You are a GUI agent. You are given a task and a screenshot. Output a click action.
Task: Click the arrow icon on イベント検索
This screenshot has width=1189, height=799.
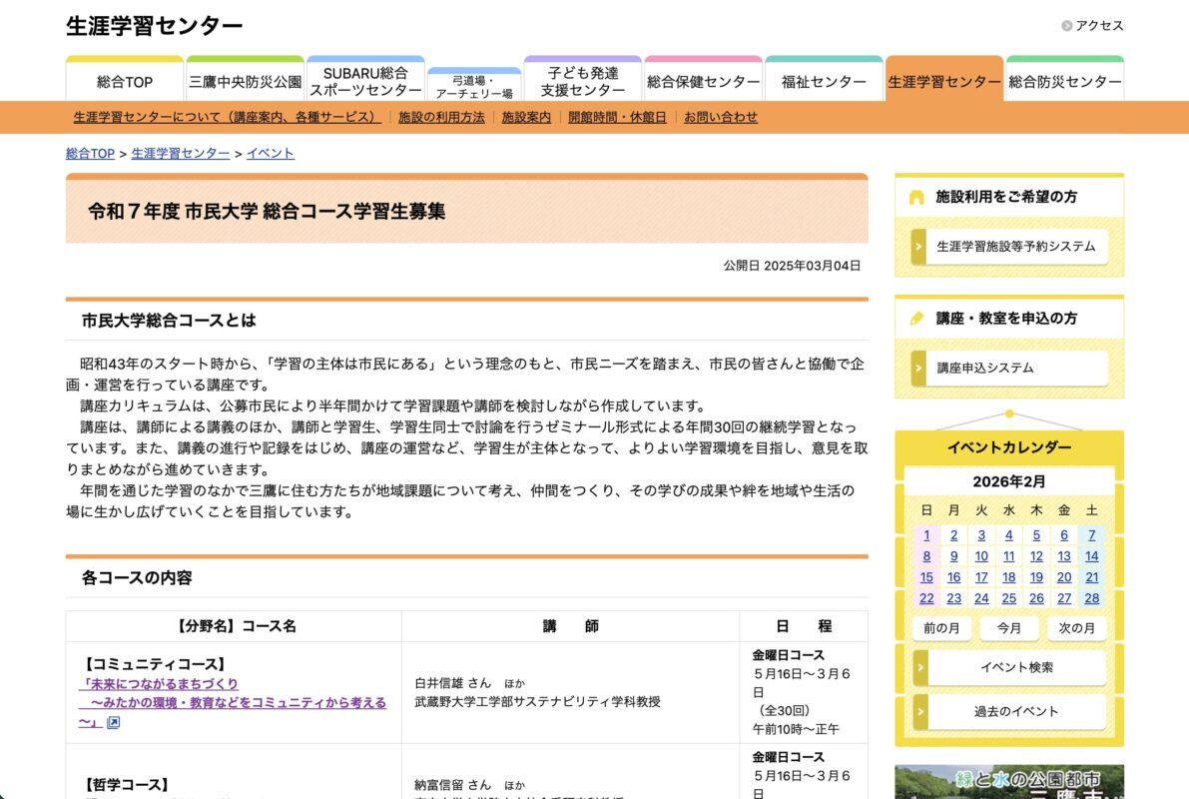point(919,667)
